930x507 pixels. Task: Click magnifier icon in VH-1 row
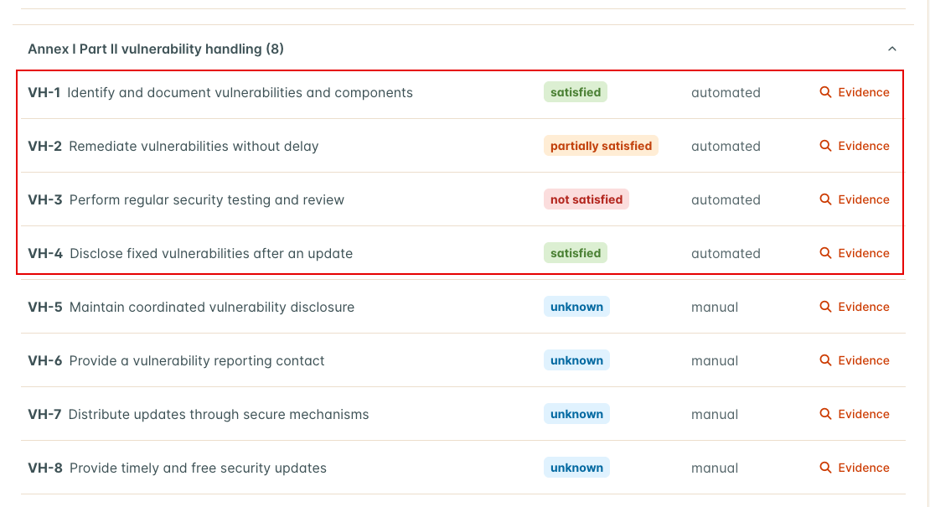825,92
